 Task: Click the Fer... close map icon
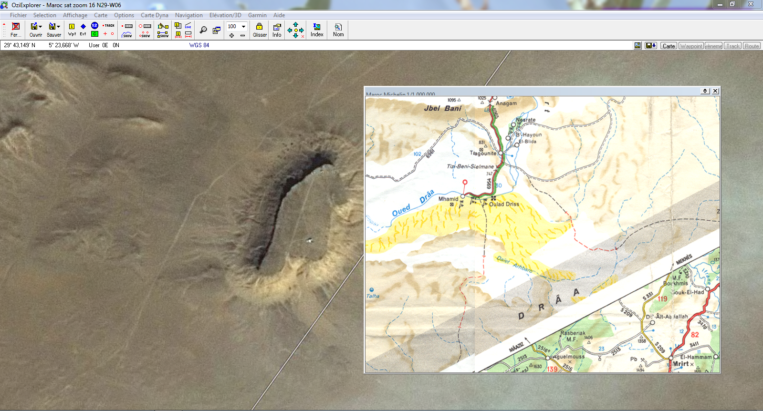(x=16, y=30)
